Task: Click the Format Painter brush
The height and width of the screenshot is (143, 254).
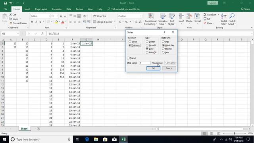Action: click(11, 23)
